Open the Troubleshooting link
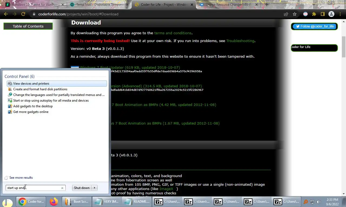The height and width of the screenshot is (207, 346). pyautogui.click(x=240, y=41)
